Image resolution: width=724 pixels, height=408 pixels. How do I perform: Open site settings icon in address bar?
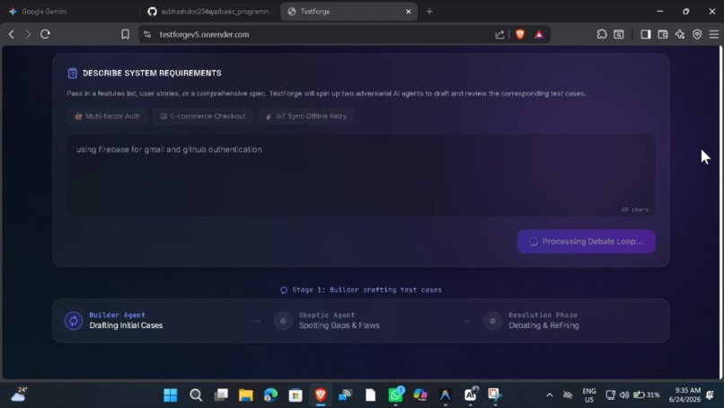pyautogui.click(x=147, y=34)
